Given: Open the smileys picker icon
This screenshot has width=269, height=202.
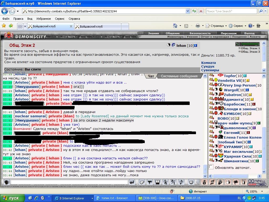Looking at the screenshot, I should [x=191, y=182].
